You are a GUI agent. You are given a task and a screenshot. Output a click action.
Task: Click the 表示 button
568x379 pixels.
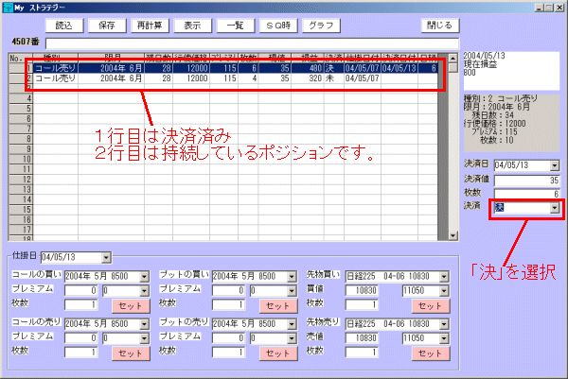pyautogui.click(x=192, y=26)
